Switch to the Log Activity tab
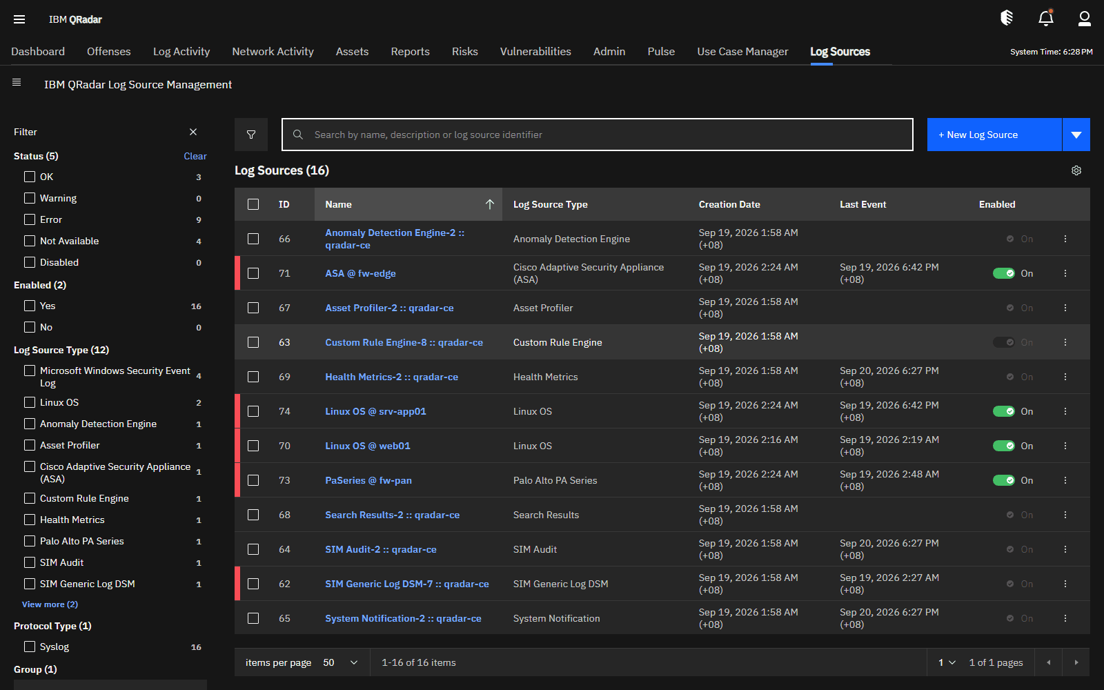 pos(181,52)
